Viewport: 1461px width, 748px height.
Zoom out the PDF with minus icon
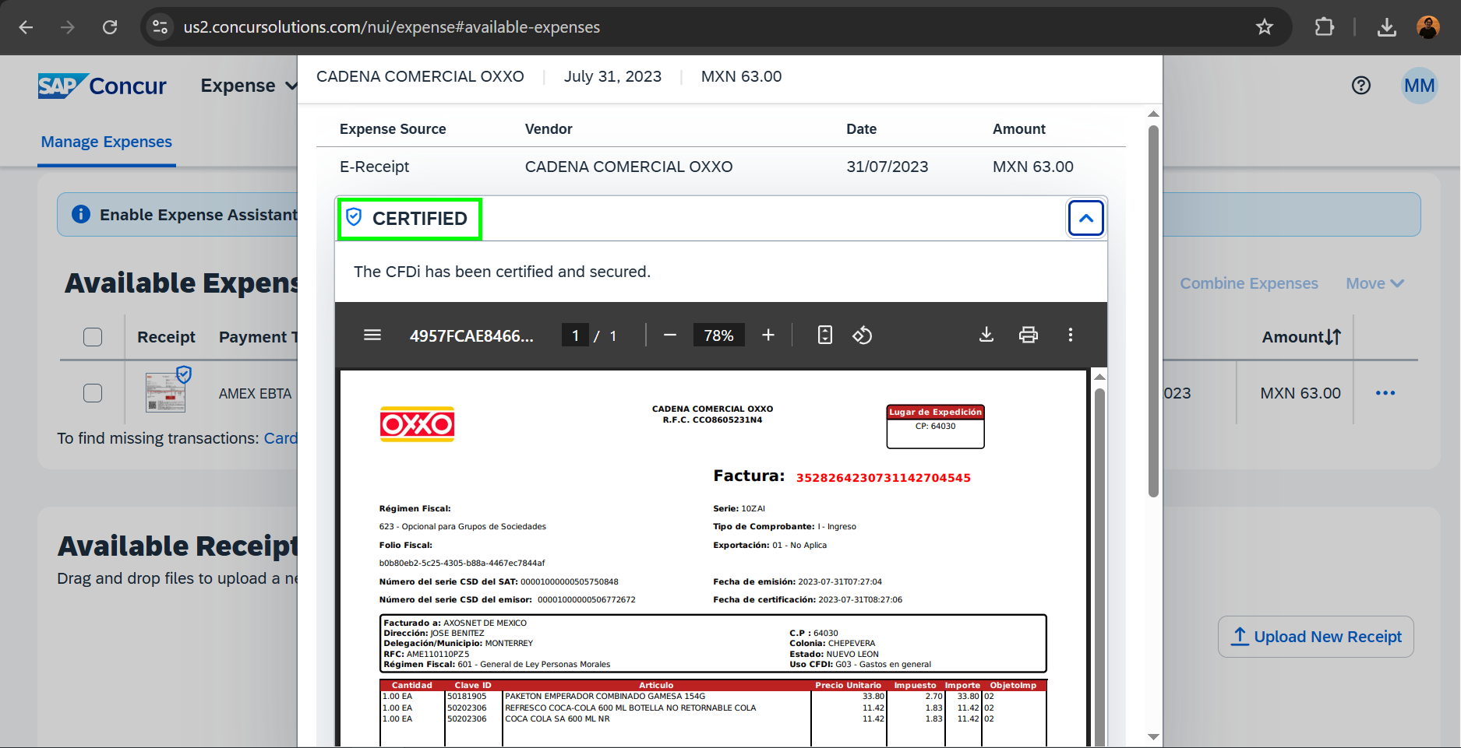click(670, 335)
